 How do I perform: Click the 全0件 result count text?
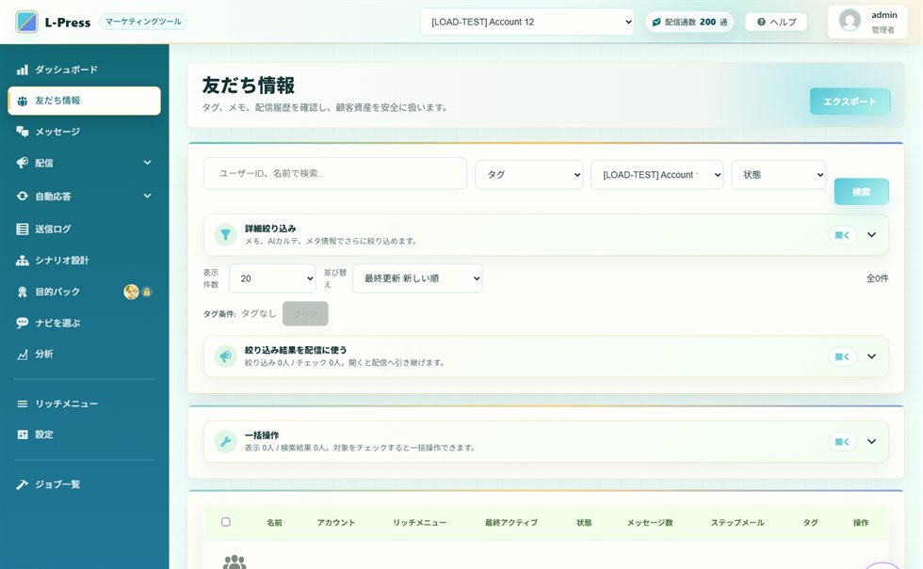pyautogui.click(x=877, y=278)
